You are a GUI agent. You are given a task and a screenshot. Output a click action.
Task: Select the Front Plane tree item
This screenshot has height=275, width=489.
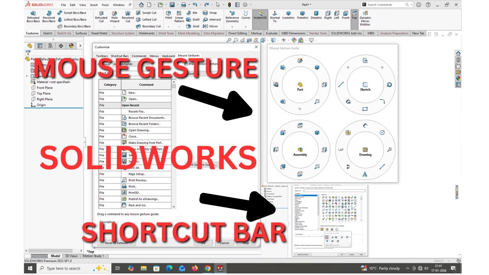[x=42, y=87]
